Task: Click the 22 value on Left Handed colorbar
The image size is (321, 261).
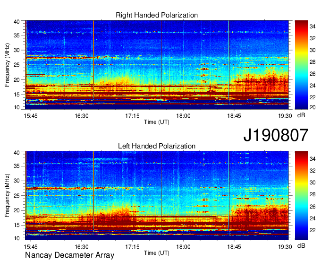Action: point(313,230)
